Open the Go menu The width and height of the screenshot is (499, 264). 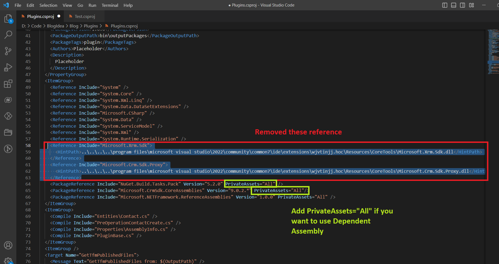(x=80, y=5)
